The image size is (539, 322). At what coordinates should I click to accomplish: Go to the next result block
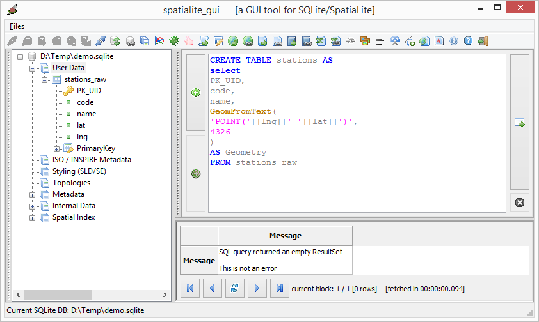pos(257,288)
